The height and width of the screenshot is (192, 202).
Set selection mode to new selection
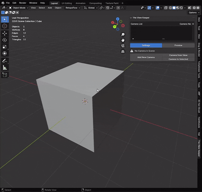coord(3,12)
